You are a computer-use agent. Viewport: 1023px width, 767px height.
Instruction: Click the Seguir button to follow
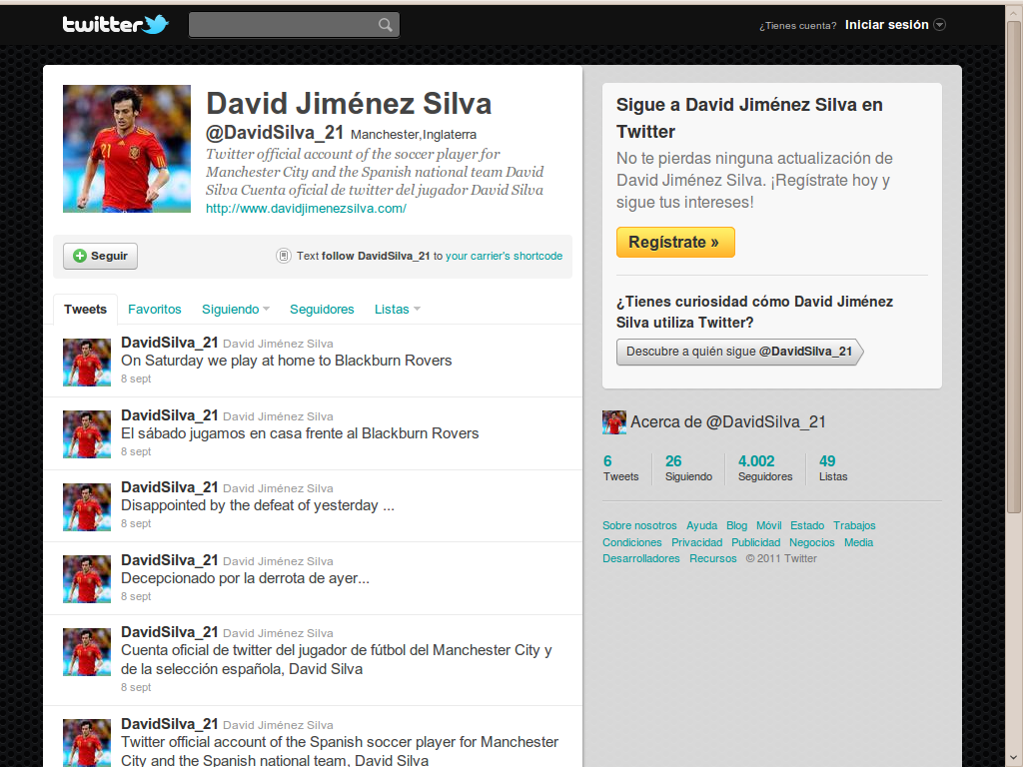click(x=100, y=256)
